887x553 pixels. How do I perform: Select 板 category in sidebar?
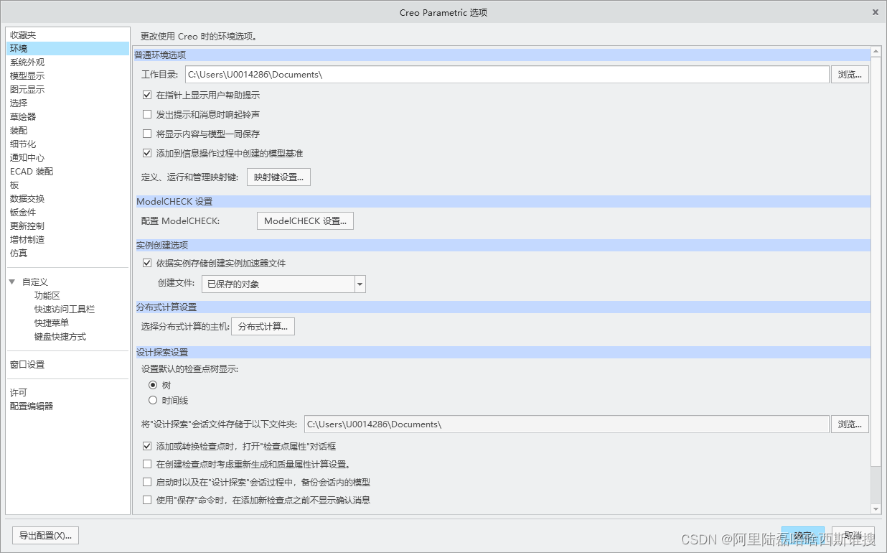click(x=14, y=185)
